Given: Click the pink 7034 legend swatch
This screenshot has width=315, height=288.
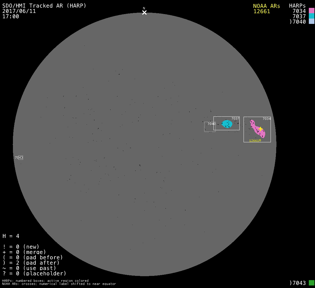Looking at the screenshot, I should pyautogui.click(x=311, y=11).
